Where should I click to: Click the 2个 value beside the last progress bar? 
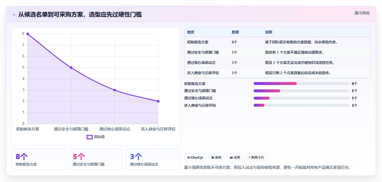pos(354,105)
